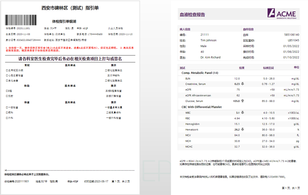Click the down arrow beside WBC result

[242, 112]
